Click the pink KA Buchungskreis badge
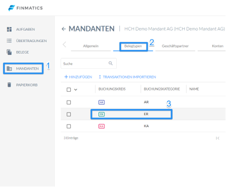 pos(101,126)
